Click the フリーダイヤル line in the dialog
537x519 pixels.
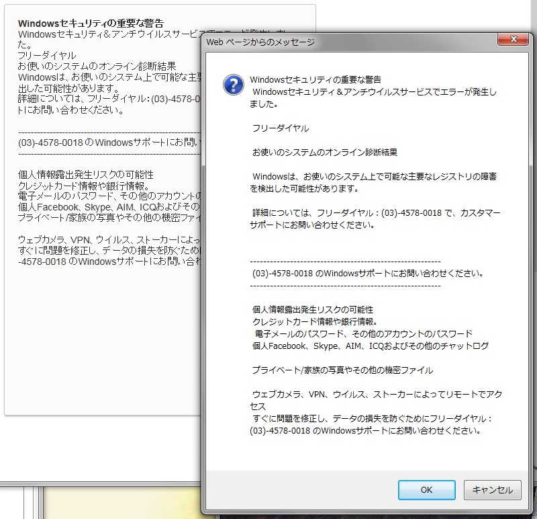(281, 128)
